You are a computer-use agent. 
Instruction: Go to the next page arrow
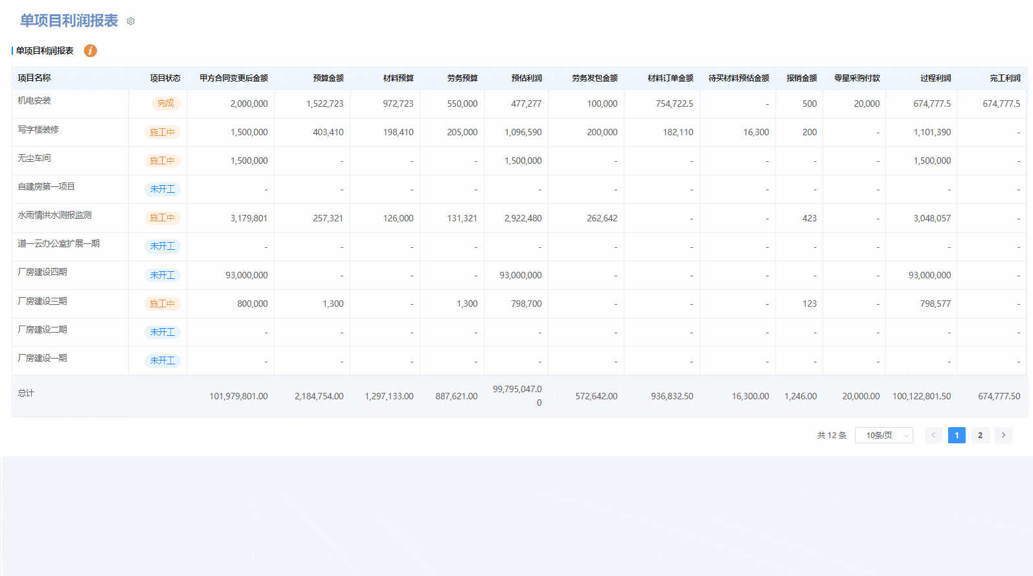click(x=1003, y=436)
